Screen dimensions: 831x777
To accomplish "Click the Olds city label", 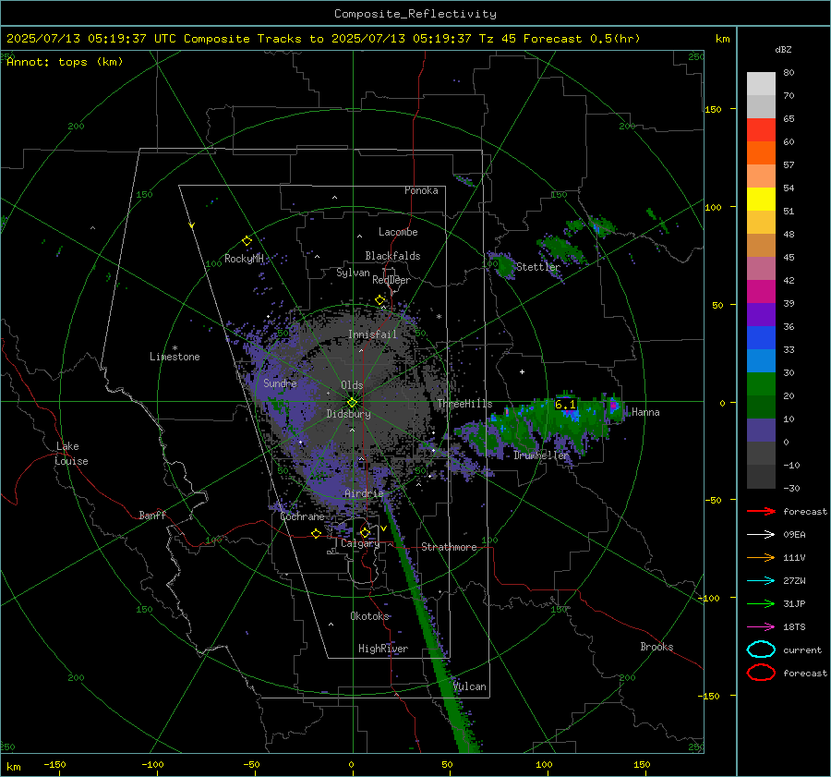I will coord(352,385).
